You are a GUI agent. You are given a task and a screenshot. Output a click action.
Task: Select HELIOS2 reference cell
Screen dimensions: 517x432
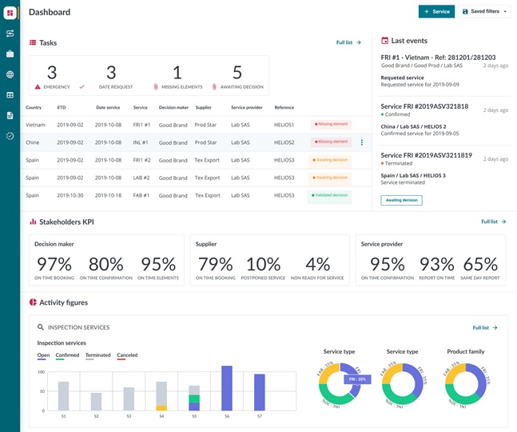[x=284, y=142]
